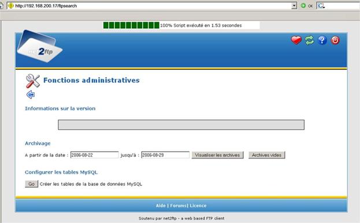Click the wrench and screwdriver admin icon
This screenshot has height=223, width=360.
[x=32, y=81]
